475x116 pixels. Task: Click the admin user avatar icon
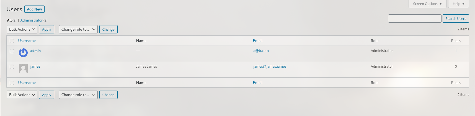point(23,53)
